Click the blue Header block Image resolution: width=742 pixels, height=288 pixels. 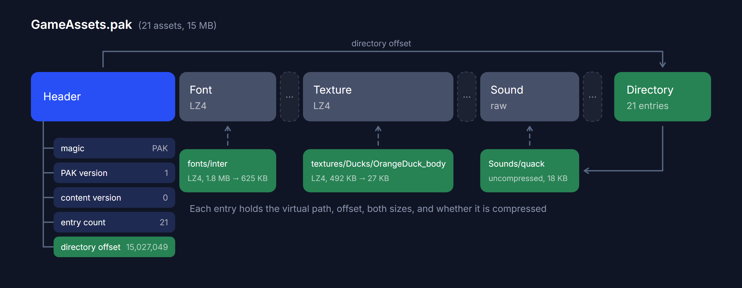coord(103,97)
